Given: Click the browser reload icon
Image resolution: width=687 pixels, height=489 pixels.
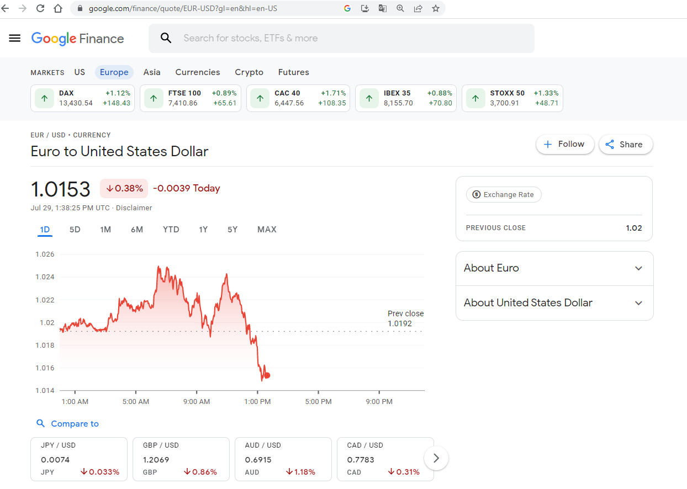Looking at the screenshot, I should click(x=40, y=8).
